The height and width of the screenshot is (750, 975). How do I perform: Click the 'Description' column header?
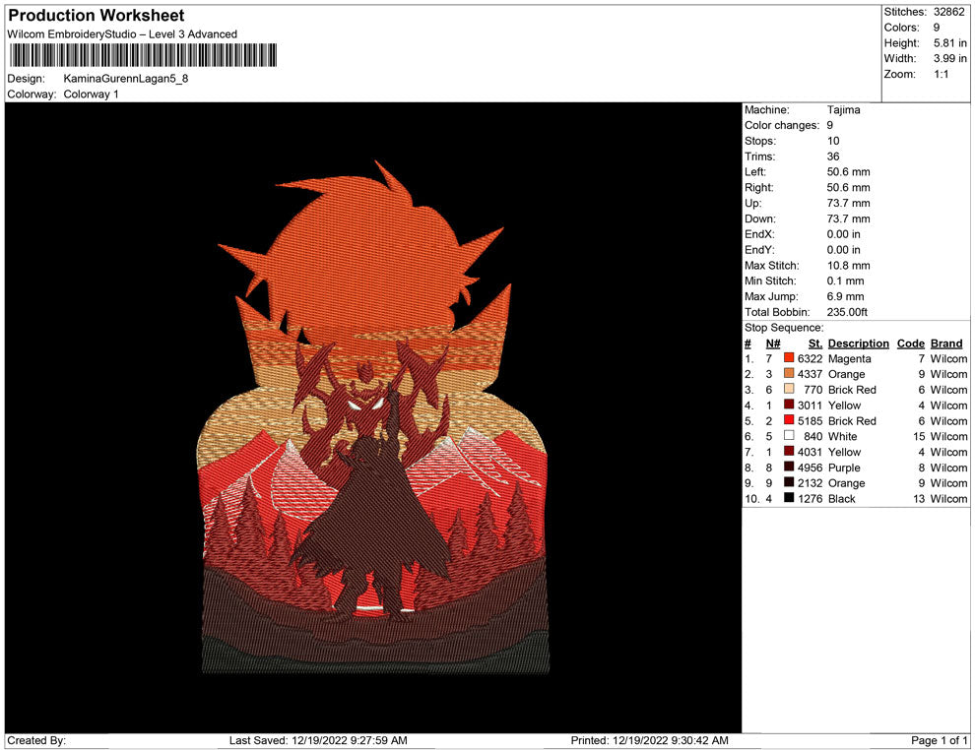point(859,343)
